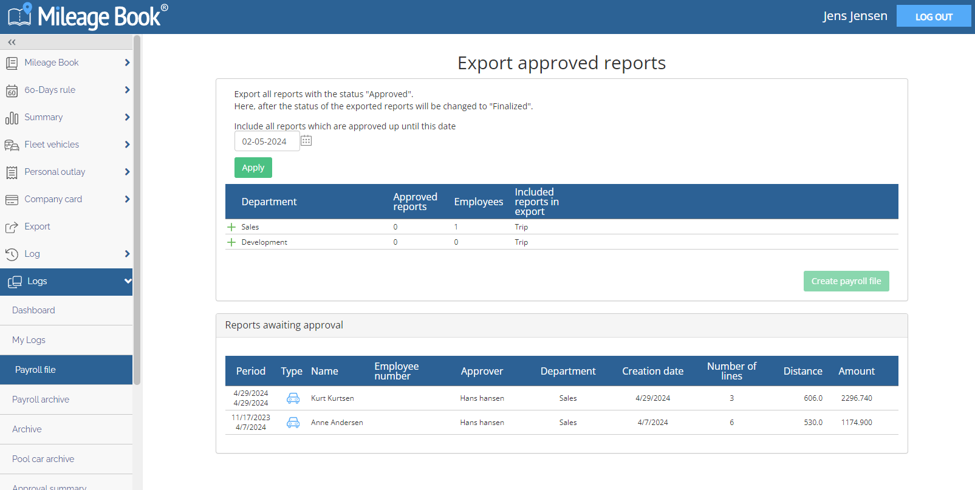Click the Approved reports column header
This screenshot has width=975, height=490.
coord(415,202)
